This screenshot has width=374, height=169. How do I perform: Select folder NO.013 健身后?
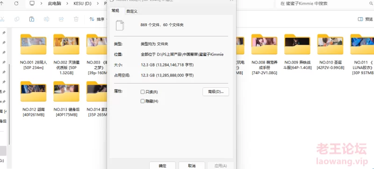click(x=66, y=99)
